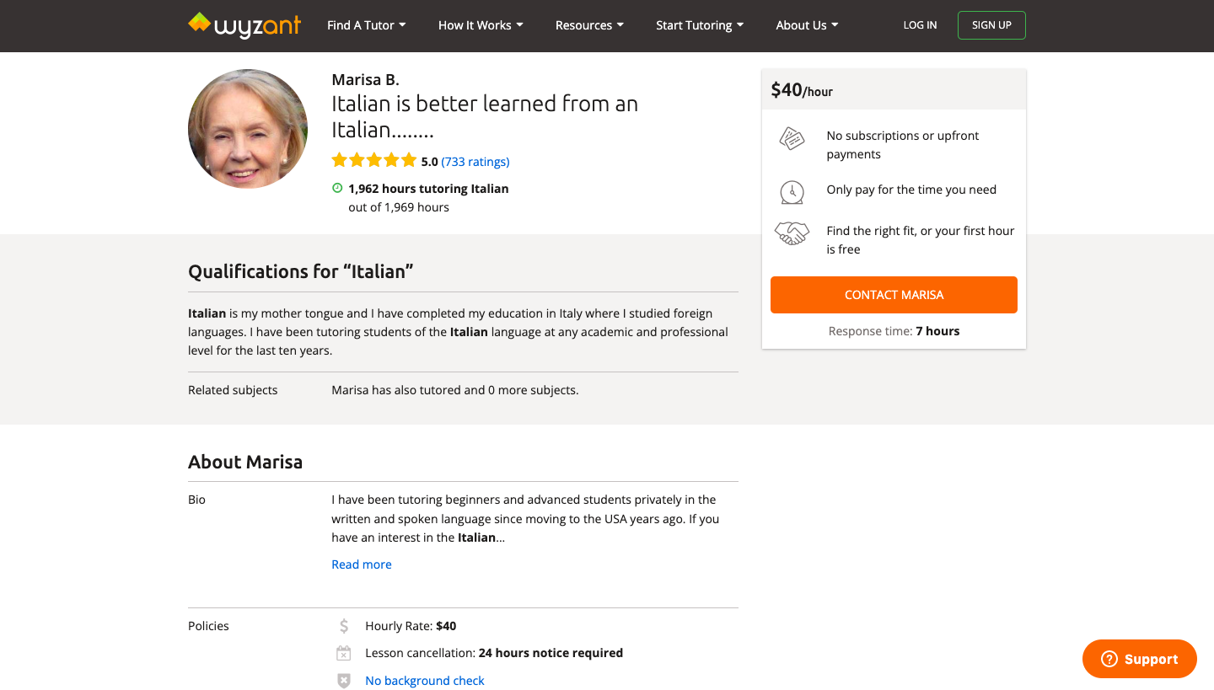The image size is (1214, 690).
Task: Click the dollar sign hourly rate icon
Action: 344,626
